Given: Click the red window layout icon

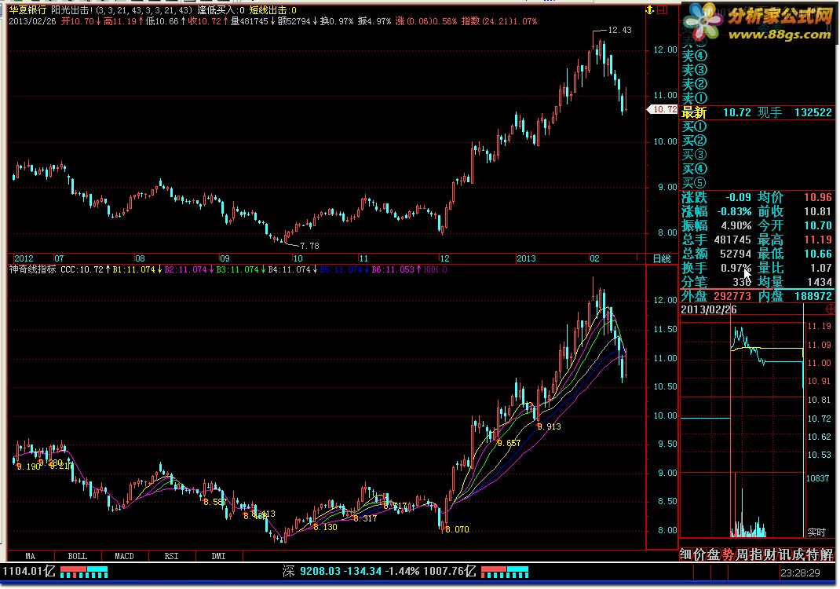Looking at the screenshot, I should pyautogui.click(x=662, y=10).
